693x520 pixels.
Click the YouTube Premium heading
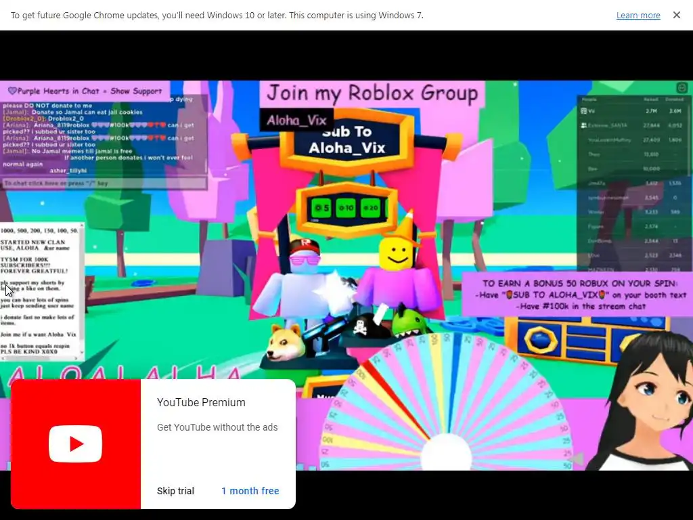click(x=201, y=402)
